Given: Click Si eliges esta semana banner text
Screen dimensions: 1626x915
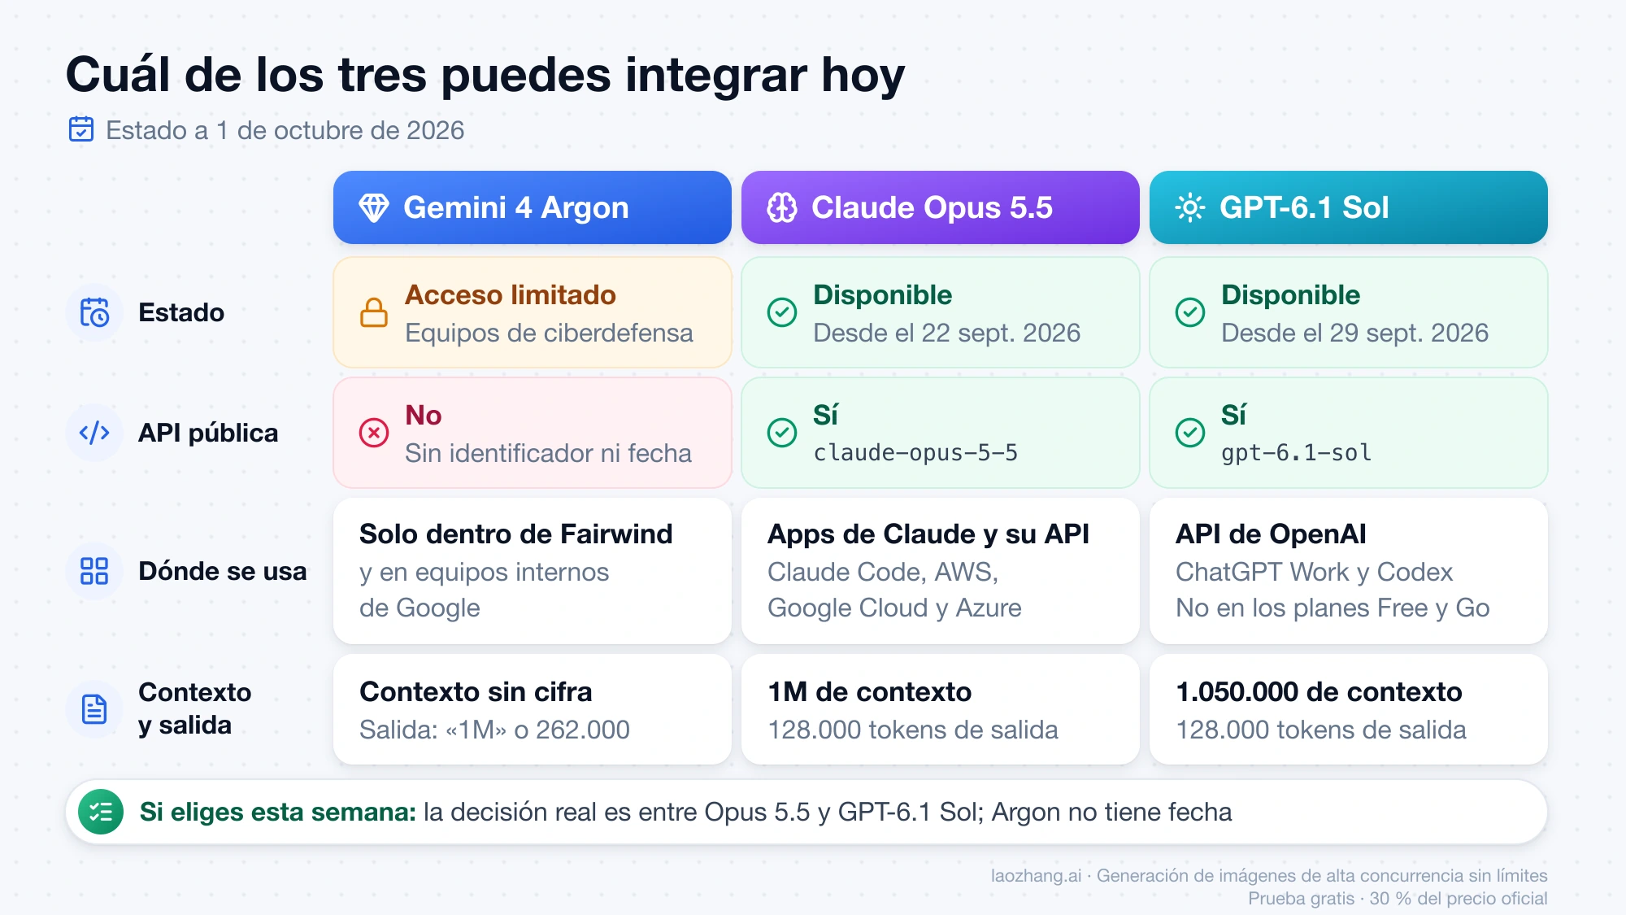Looking at the screenshot, I should (685, 812).
